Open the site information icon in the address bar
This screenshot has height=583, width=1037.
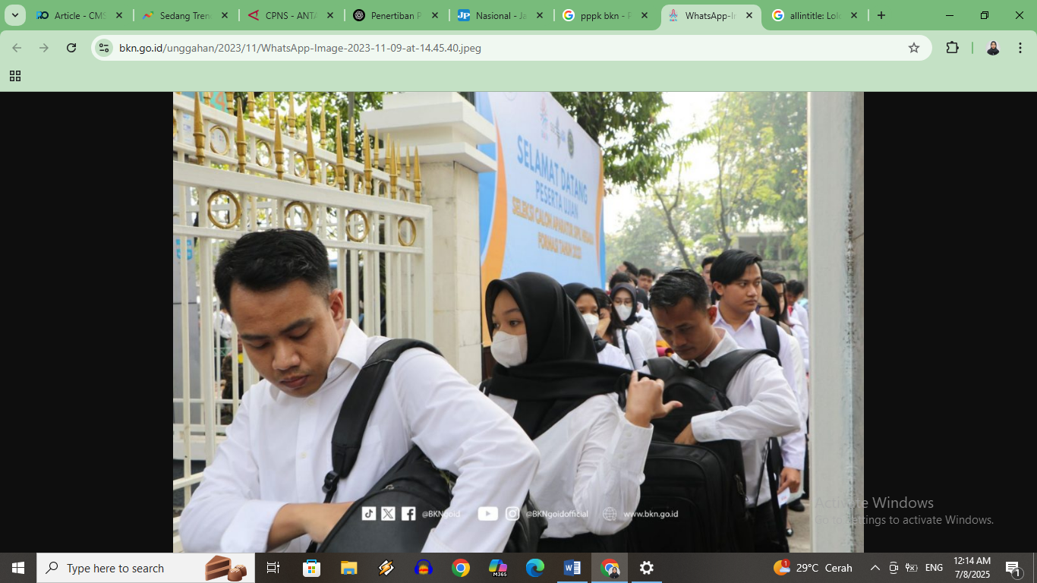pyautogui.click(x=102, y=47)
